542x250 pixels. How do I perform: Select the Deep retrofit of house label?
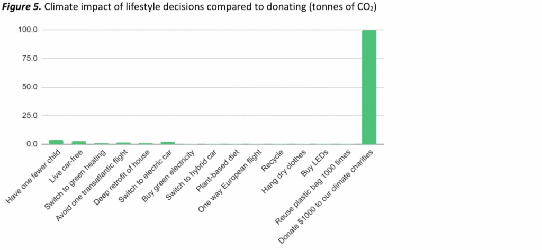click(x=122, y=177)
